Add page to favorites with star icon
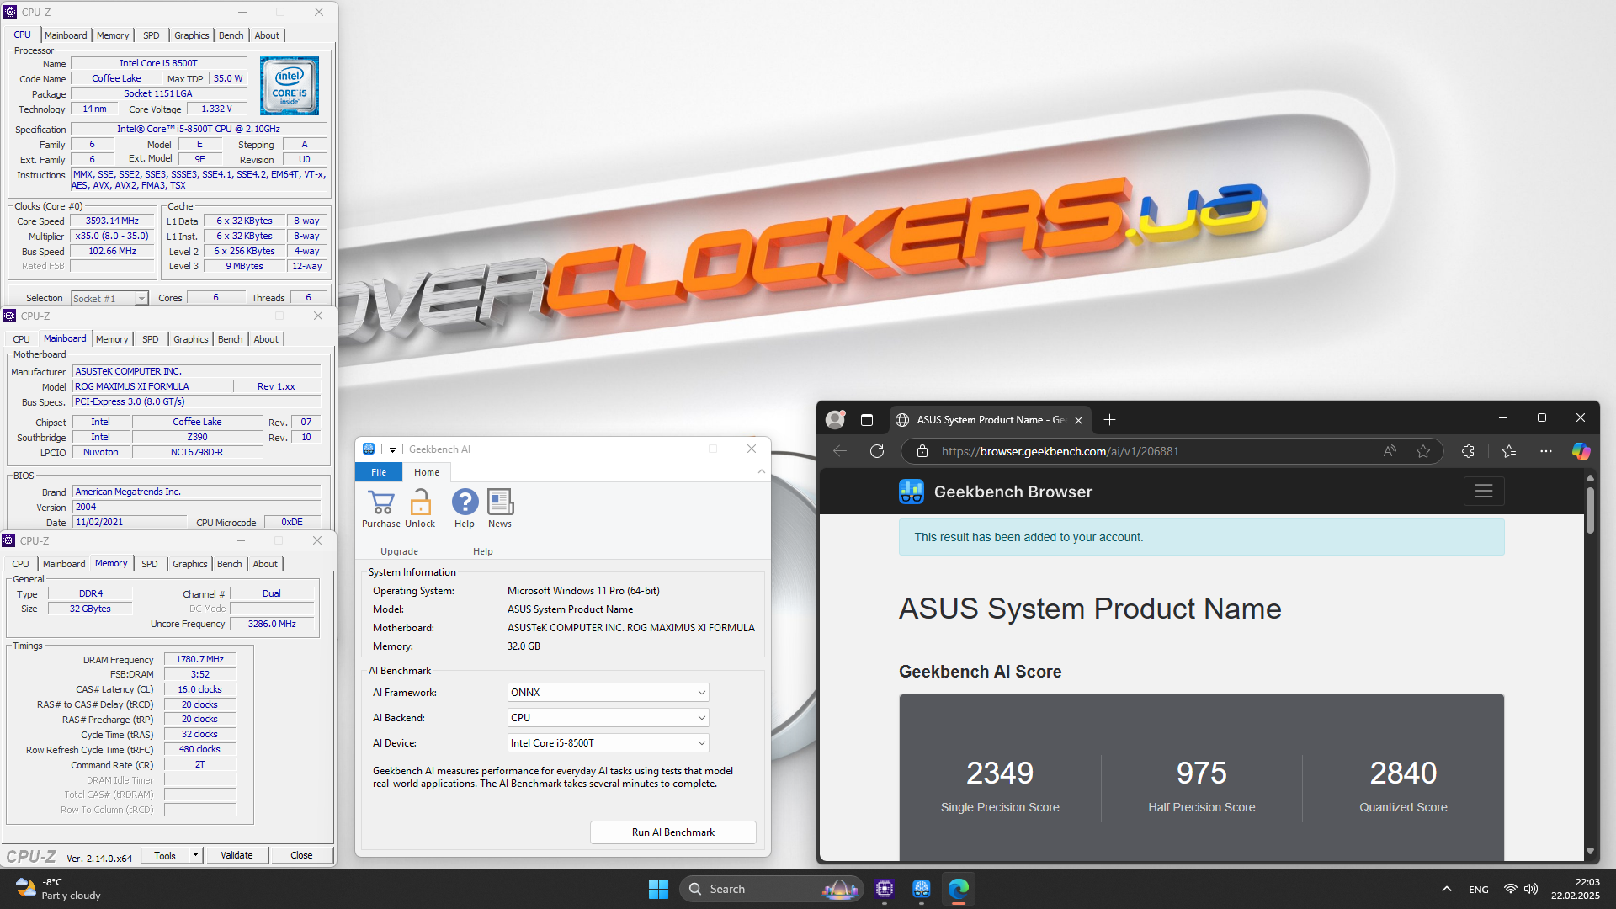Screen dimensions: 1616x909 point(1423,451)
